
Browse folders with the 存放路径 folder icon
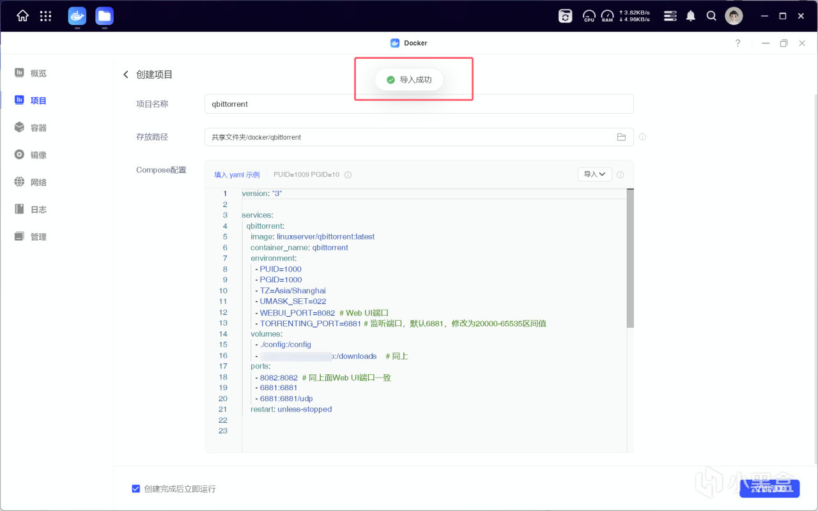pos(621,137)
